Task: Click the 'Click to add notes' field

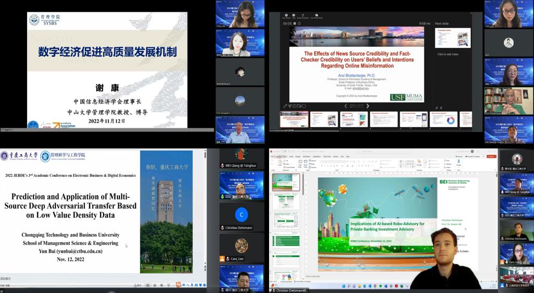Action: tap(448, 54)
